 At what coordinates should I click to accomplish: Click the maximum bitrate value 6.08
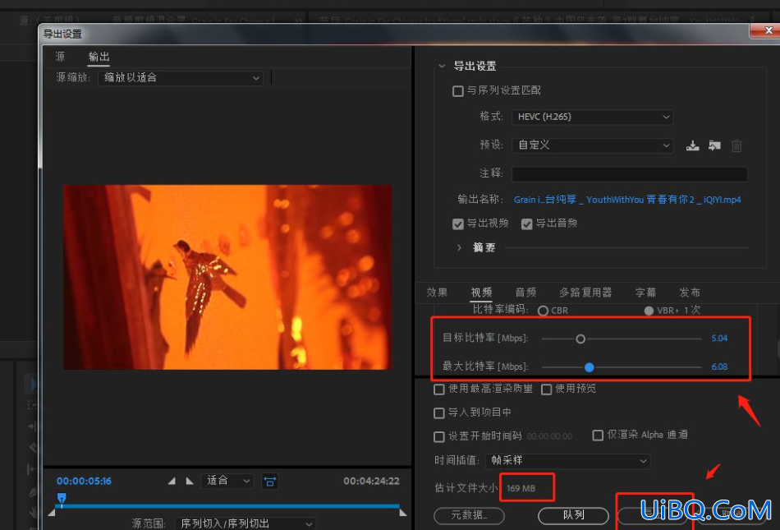pos(718,366)
